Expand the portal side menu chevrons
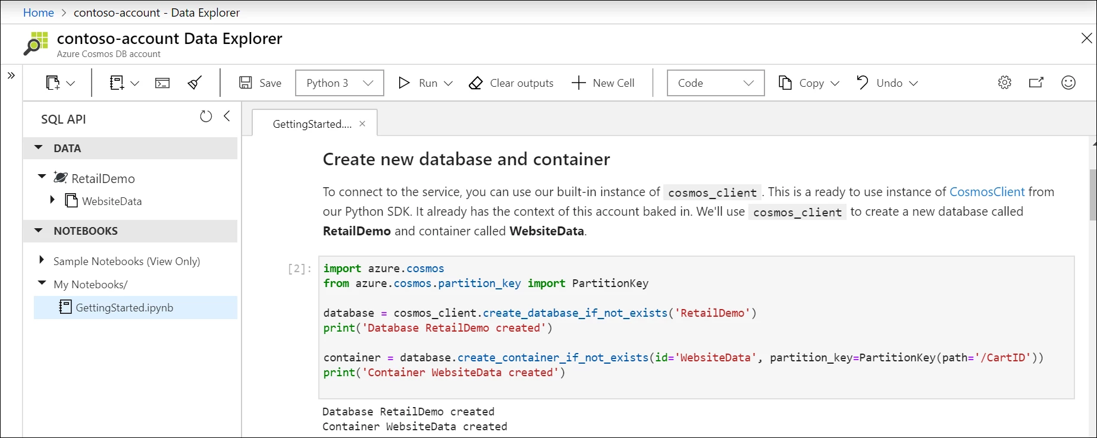Screen dimensions: 1097x438 [11, 75]
